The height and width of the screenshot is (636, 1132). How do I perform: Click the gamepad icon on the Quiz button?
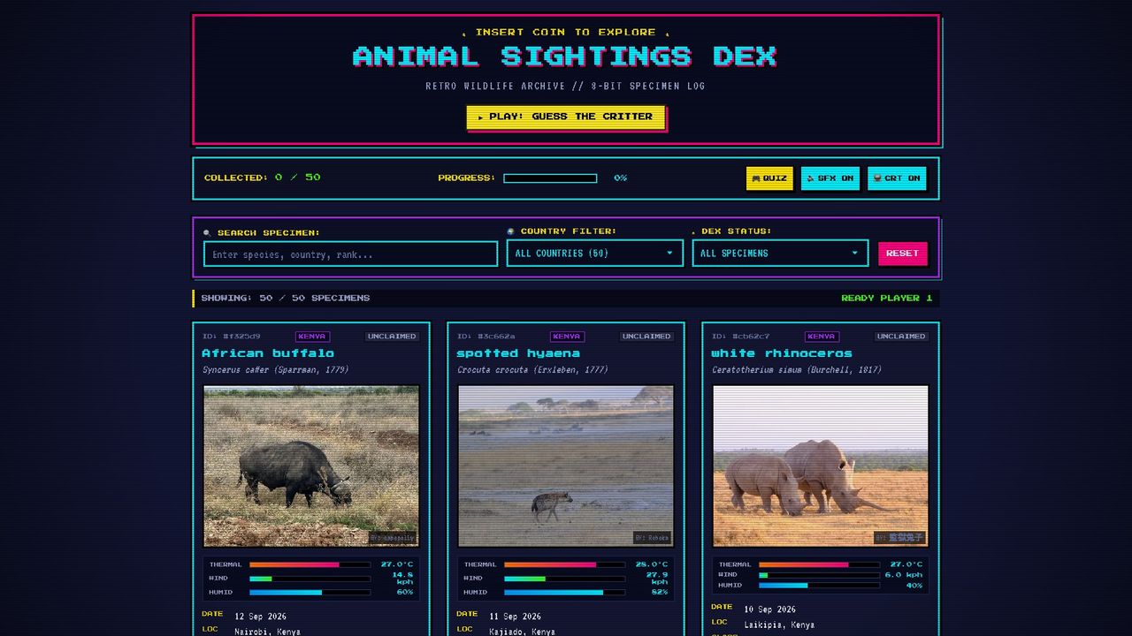[x=756, y=178]
